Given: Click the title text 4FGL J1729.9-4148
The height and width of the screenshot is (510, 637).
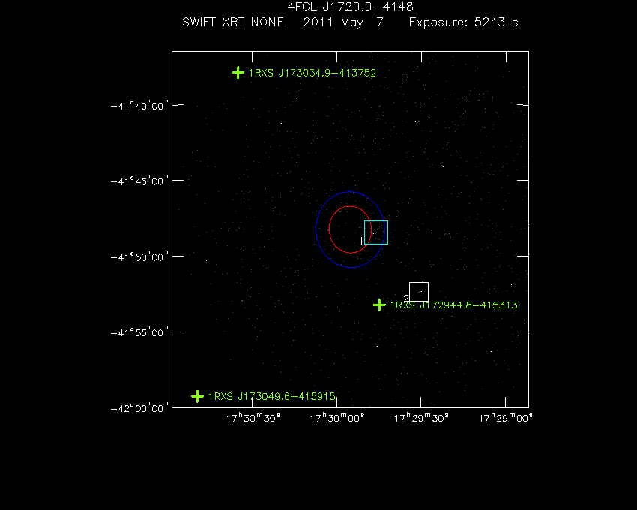Looking at the screenshot, I should point(350,7).
